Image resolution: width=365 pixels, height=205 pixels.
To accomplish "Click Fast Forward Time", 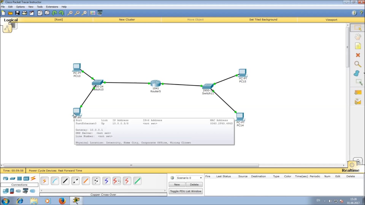I will pos(70,171).
